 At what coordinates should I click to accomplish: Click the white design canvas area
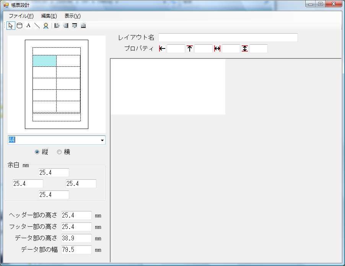tap(168, 86)
